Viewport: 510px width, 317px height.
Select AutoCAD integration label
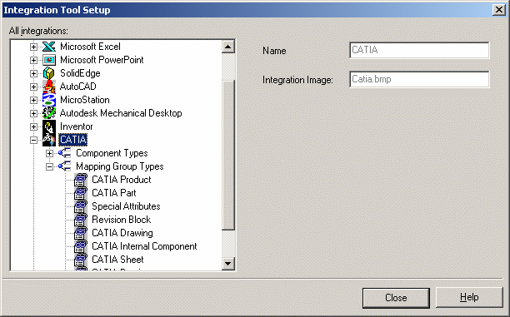(x=78, y=87)
